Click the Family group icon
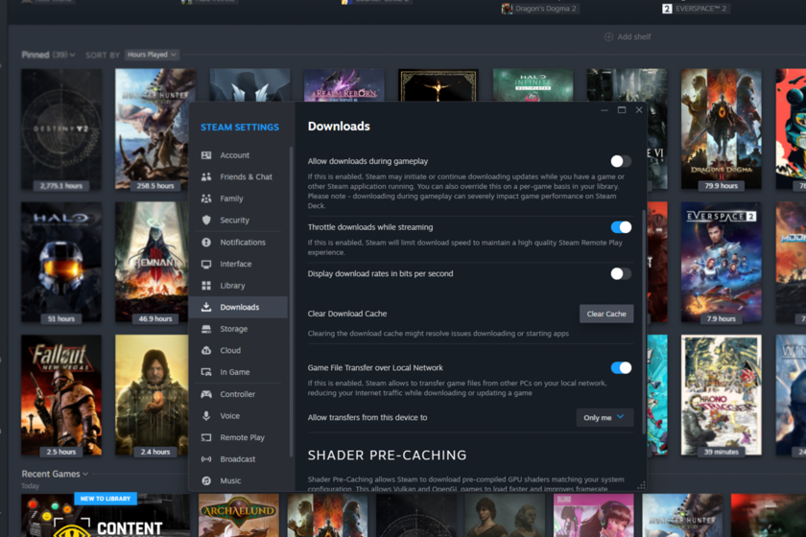 (206, 198)
